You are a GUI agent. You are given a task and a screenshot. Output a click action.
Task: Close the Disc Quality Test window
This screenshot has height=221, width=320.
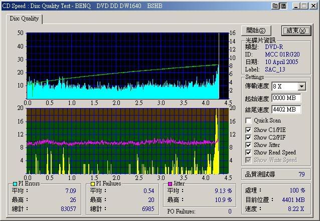[x=313, y=6]
